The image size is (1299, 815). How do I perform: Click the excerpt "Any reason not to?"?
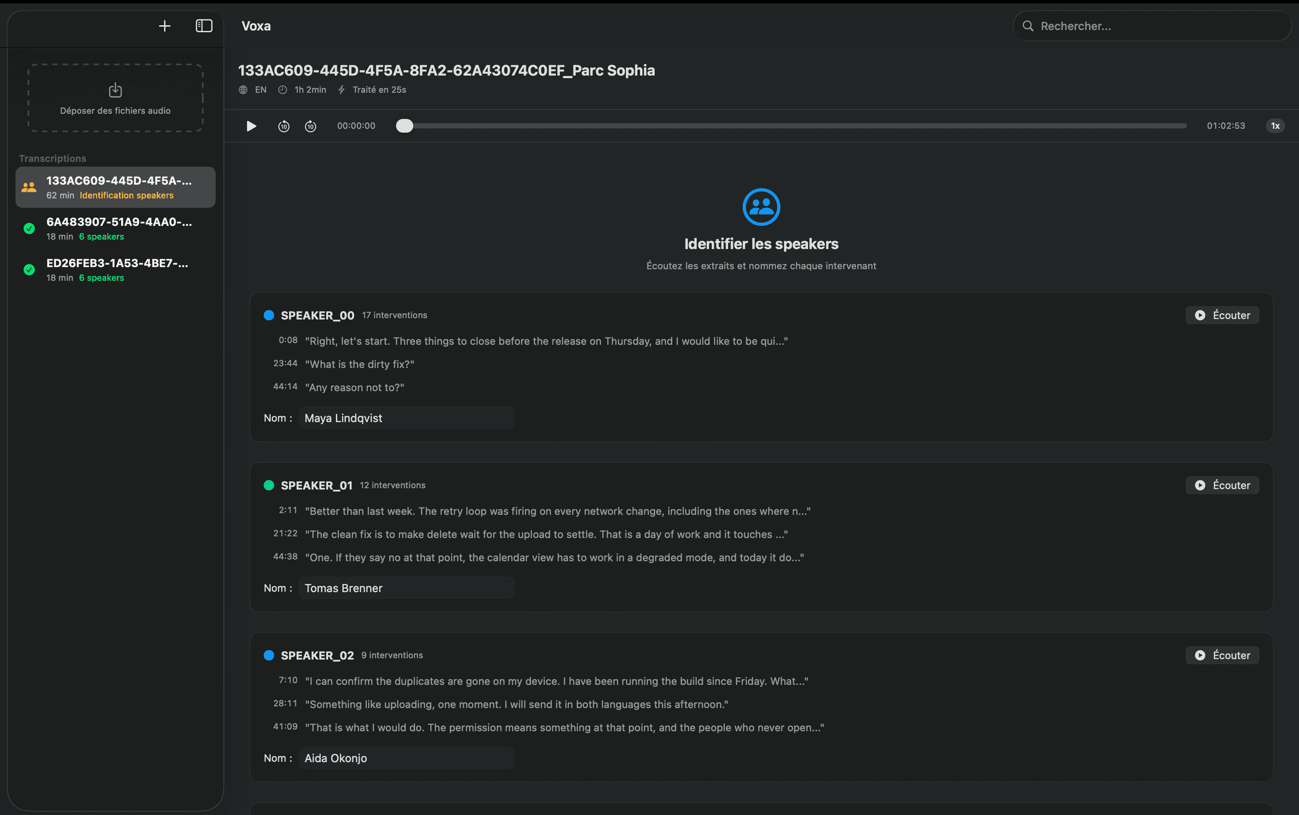[354, 388]
